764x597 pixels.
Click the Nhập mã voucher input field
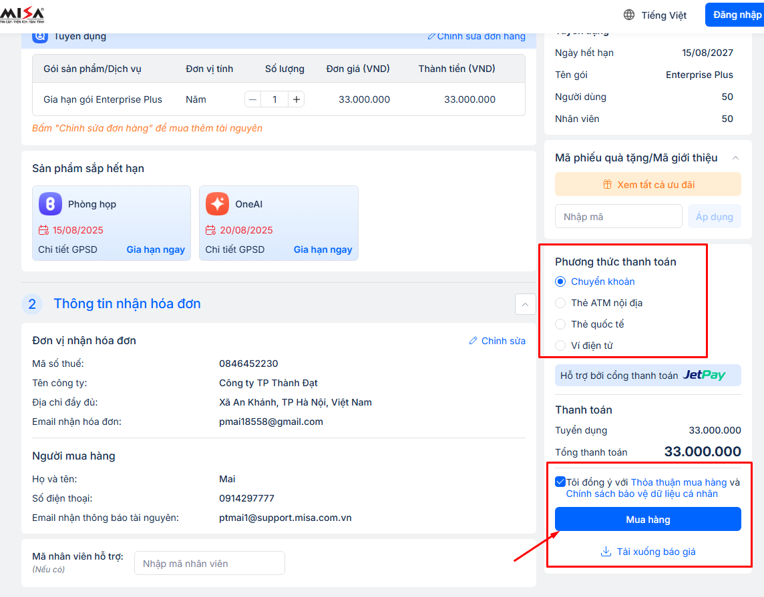[618, 217]
